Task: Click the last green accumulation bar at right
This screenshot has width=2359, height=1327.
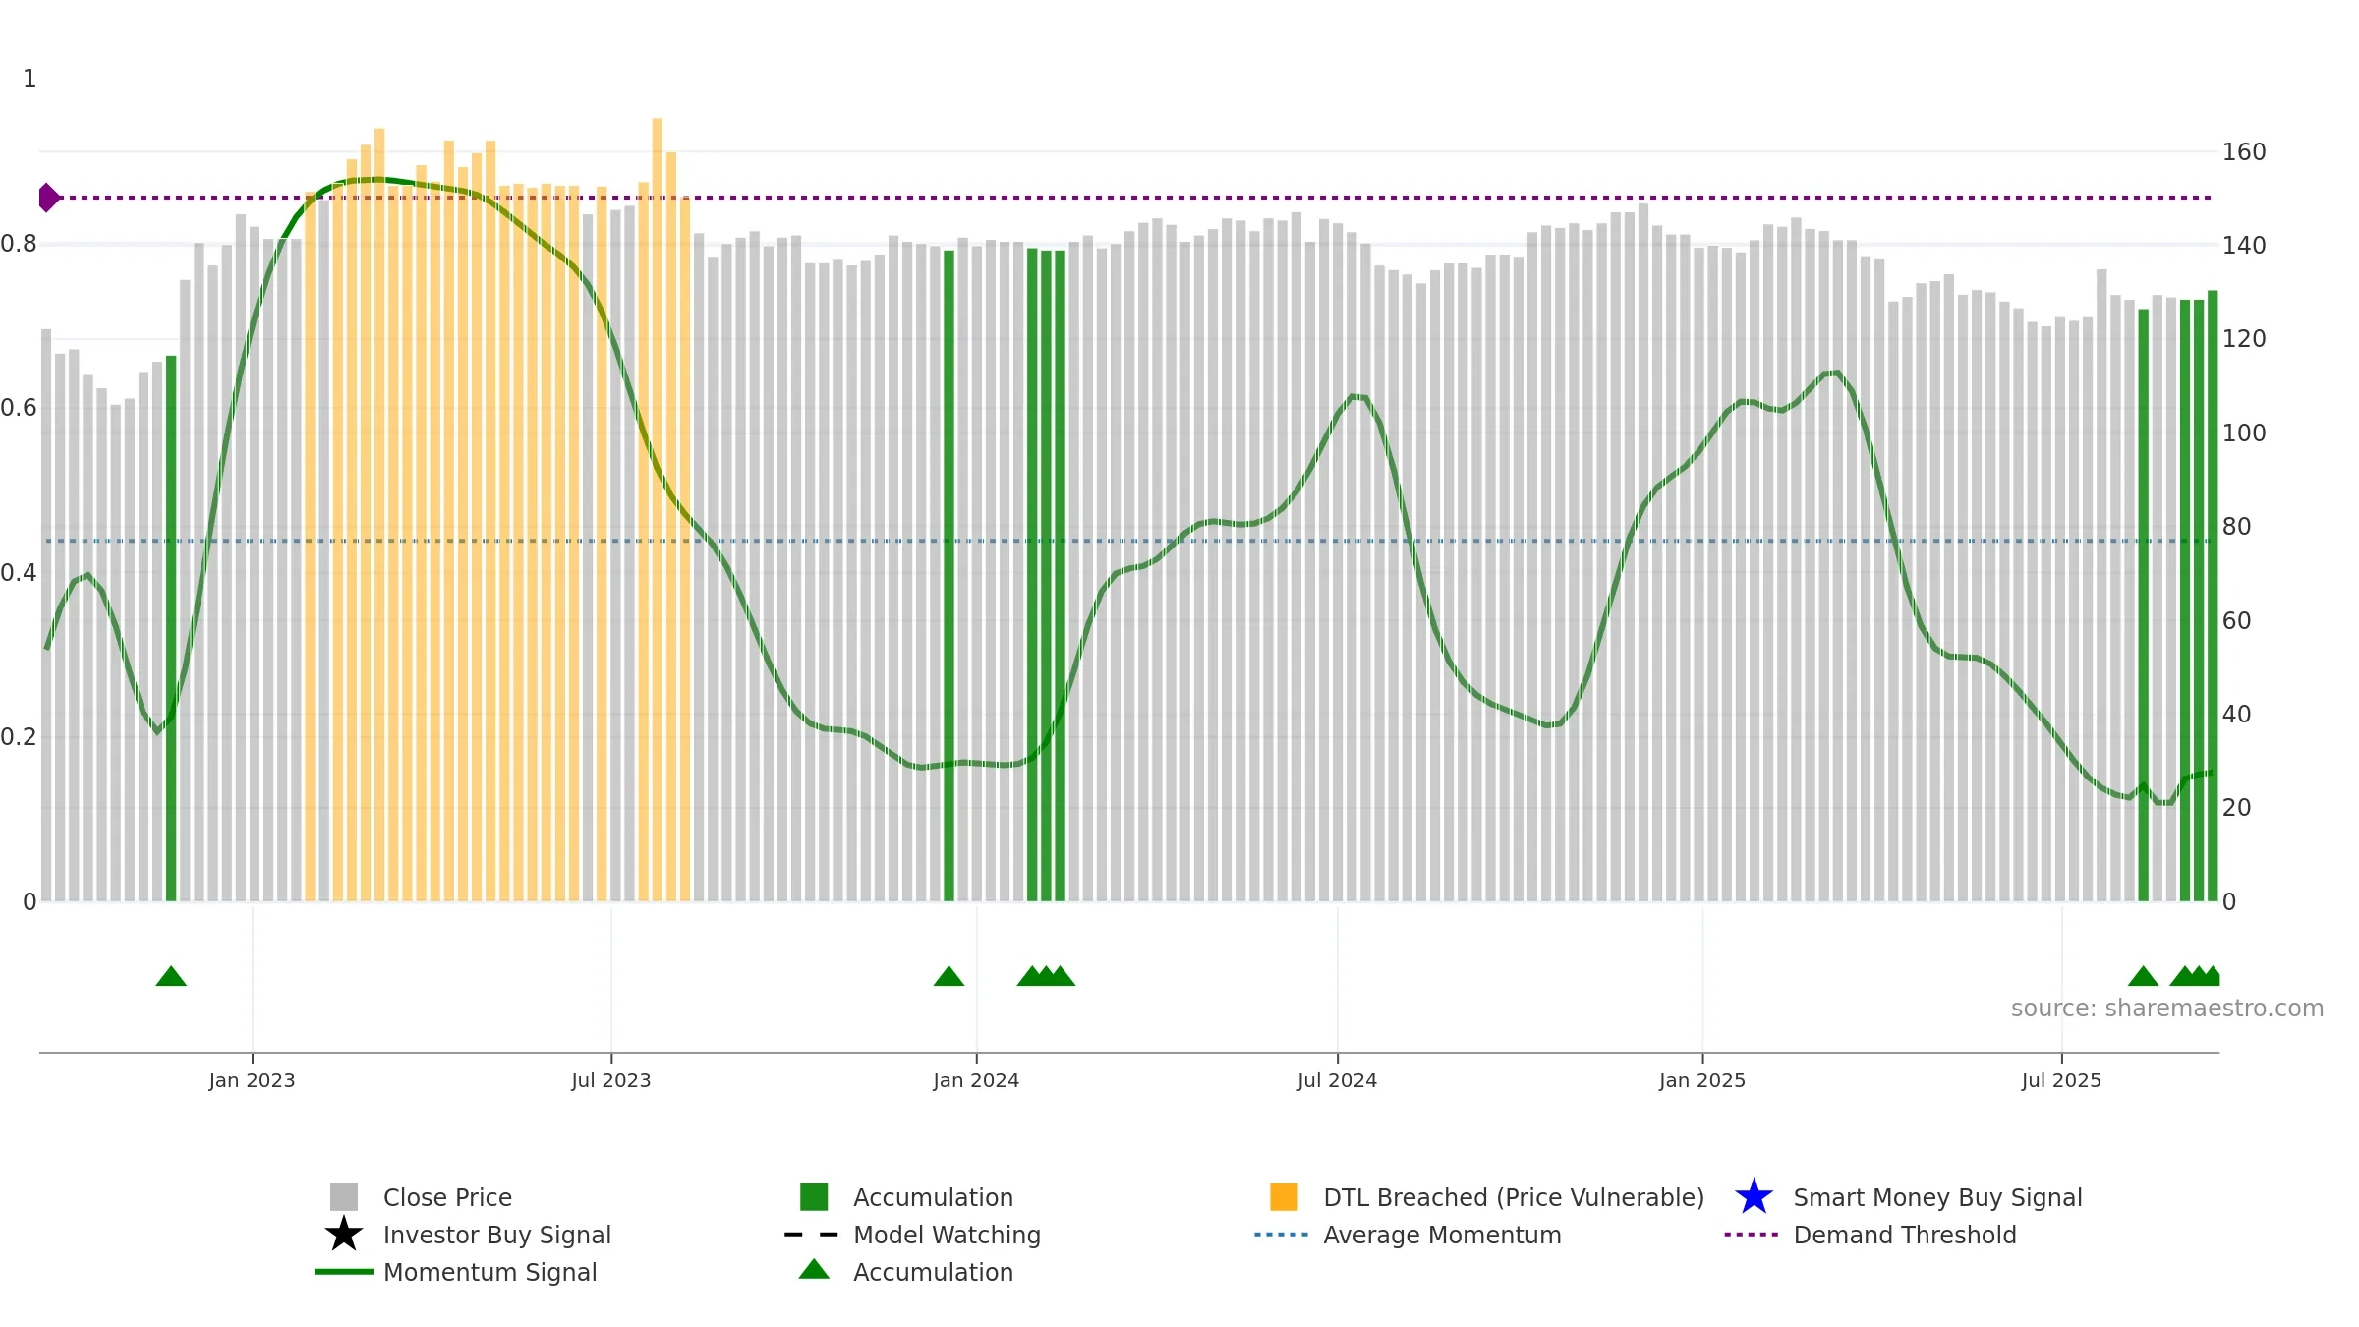Action: click(x=2213, y=596)
